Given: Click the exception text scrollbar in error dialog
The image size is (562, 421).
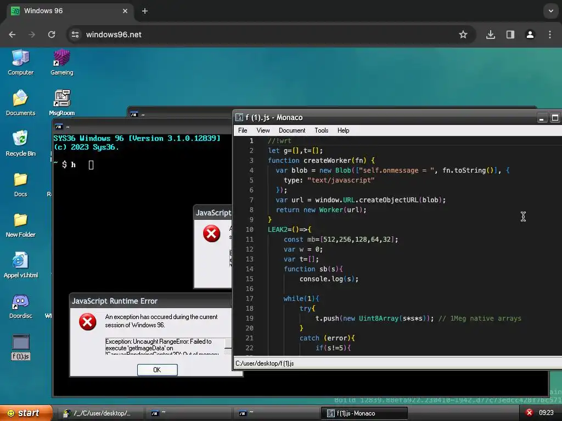Looking at the screenshot, I should tap(228, 346).
